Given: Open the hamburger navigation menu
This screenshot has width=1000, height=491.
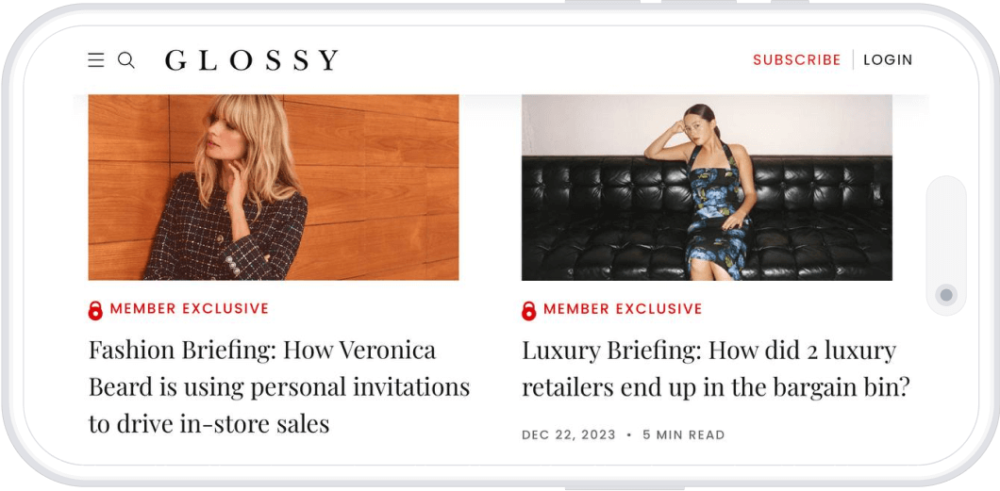Looking at the screenshot, I should [x=95, y=60].
